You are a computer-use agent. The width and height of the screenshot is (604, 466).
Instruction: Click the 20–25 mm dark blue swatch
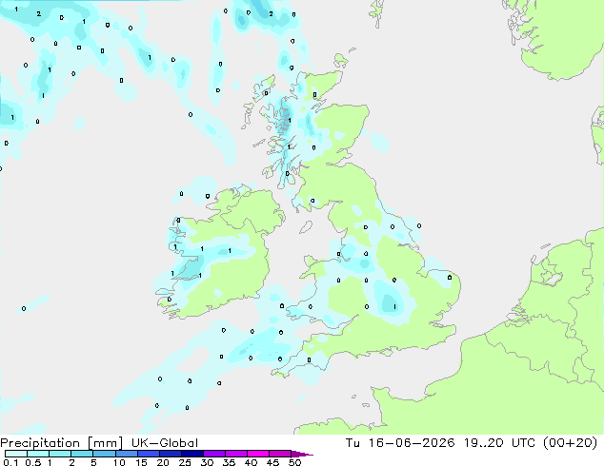pos(171,454)
